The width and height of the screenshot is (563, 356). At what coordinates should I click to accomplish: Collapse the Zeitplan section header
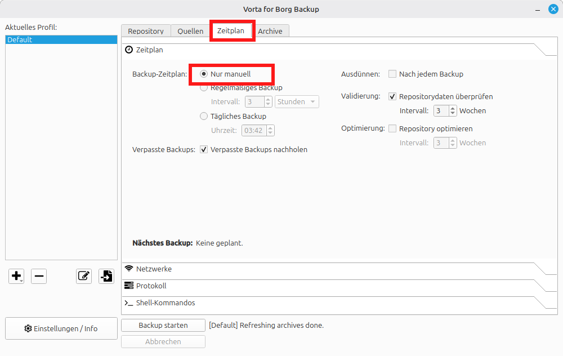[x=339, y=50]
